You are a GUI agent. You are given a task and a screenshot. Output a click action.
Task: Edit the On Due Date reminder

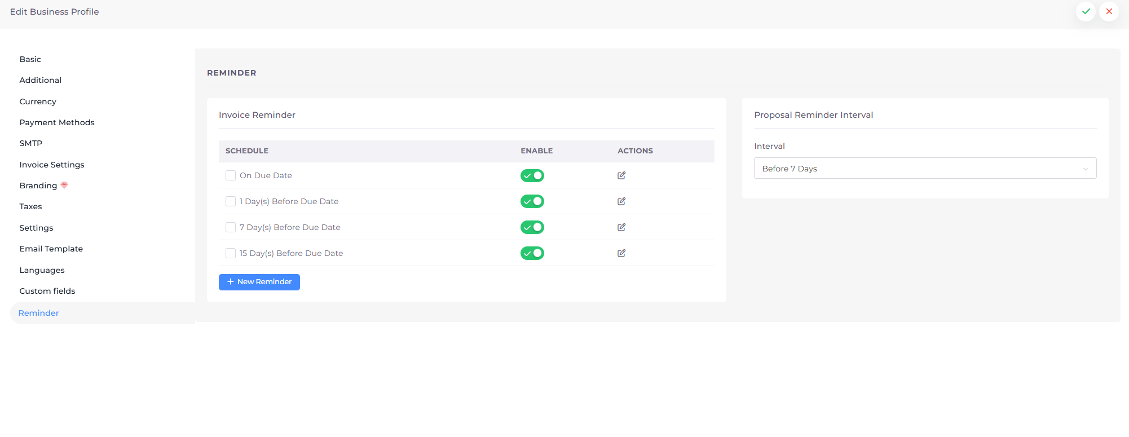[x=621, y=175]
